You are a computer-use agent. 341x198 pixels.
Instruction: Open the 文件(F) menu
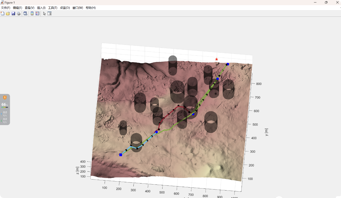pyautogui.click(x=6, y=8)
